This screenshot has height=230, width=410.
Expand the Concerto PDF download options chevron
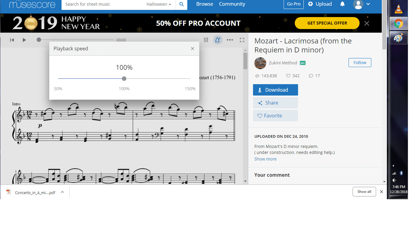[62, 192]
